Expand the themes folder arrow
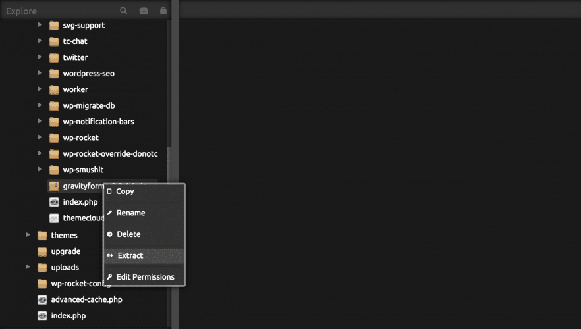581x329 pixels. point(28,235)
